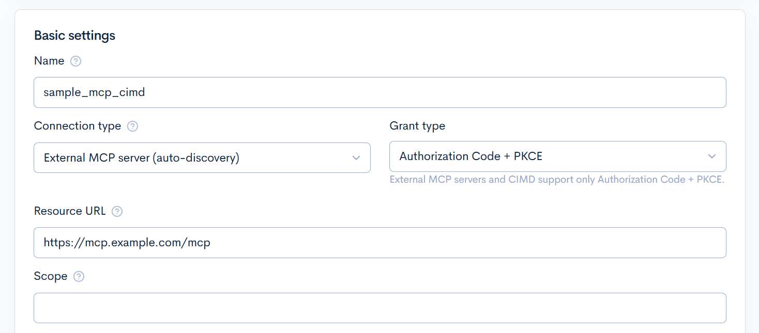The height and width of the screenshot is (333, 759).
Task: Click the Name field label
Action: (49, 61)
